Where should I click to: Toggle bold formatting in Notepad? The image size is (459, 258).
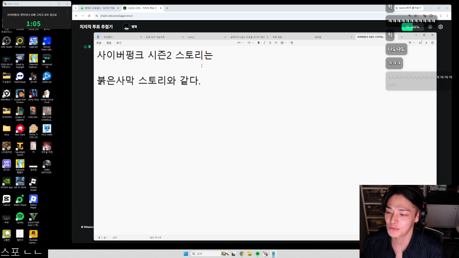tap(259, 43)
